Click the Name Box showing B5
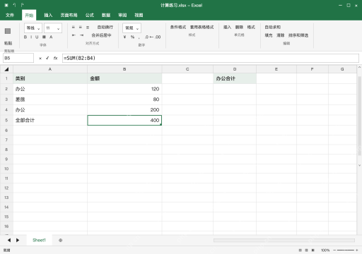Viewport: 362px width, 254px height. pyautogui.click(x=18, y=58)
